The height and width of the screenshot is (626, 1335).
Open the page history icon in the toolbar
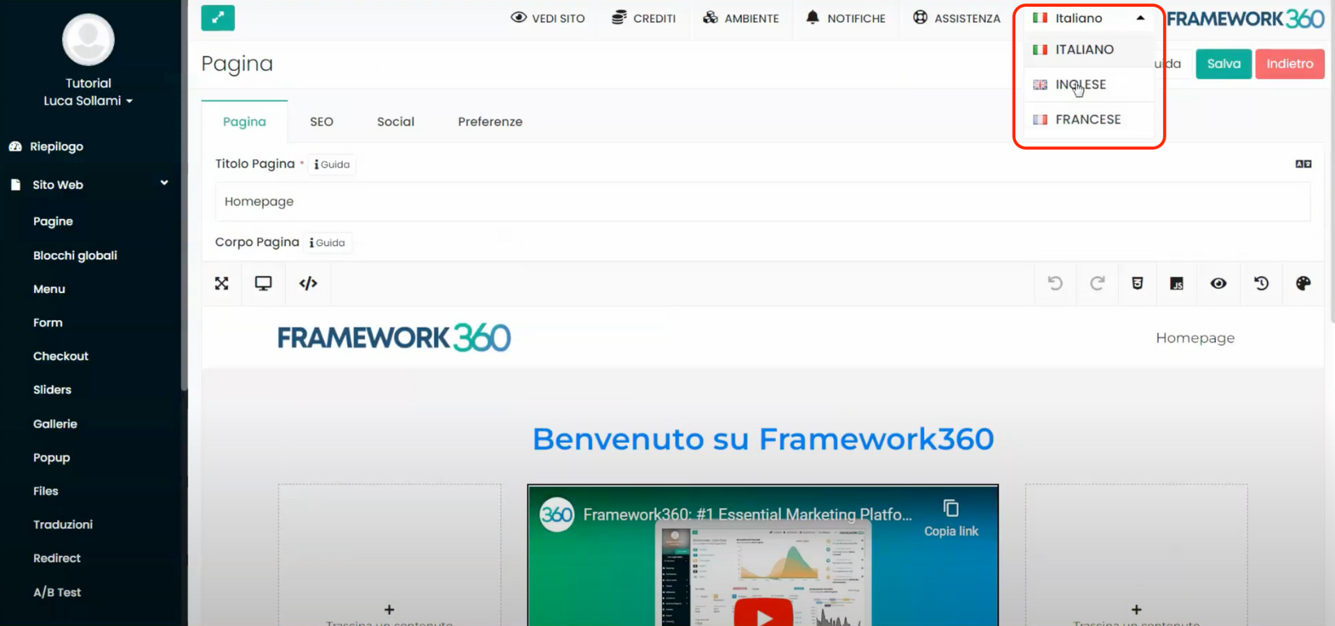(x=1261, y=283)
